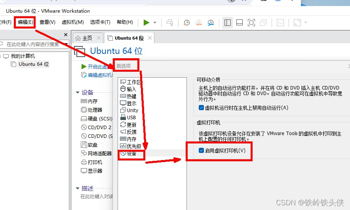
Task: Click the Send Ctrl+Alt+Del toolbar icon
Action: click(170, 23)
